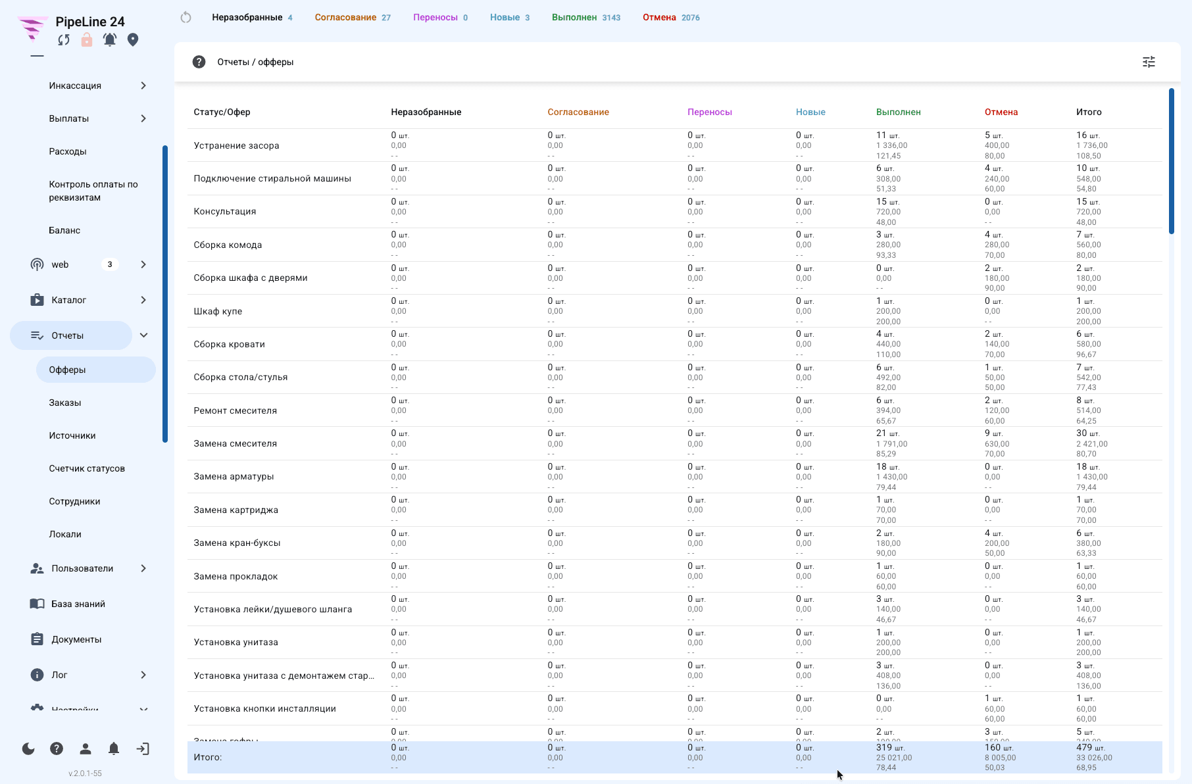Click the refresh icon beside Неразобранные
Image resolution: width=1192 pixels, height=784 pixels.
click(x=186, y=18)
